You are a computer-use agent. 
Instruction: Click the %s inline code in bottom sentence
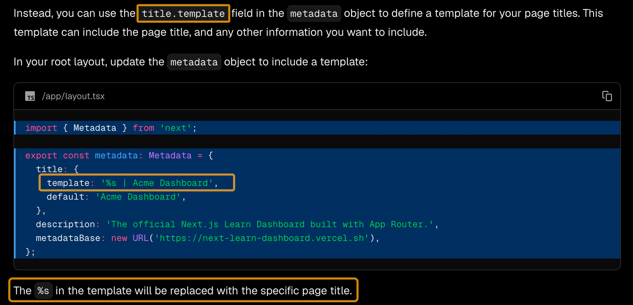point(43,291)
